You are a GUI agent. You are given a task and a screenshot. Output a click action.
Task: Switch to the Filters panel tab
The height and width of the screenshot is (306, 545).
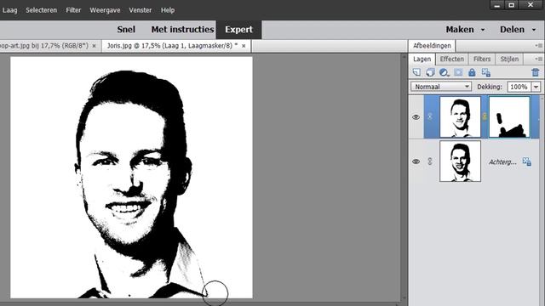click(482, 59)
